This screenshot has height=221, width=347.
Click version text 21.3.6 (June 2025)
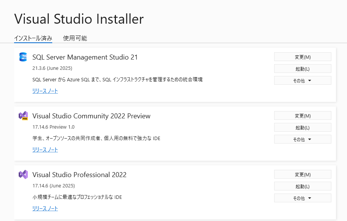point(52,68)
